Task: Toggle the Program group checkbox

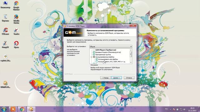Action: tap(94, 54)
